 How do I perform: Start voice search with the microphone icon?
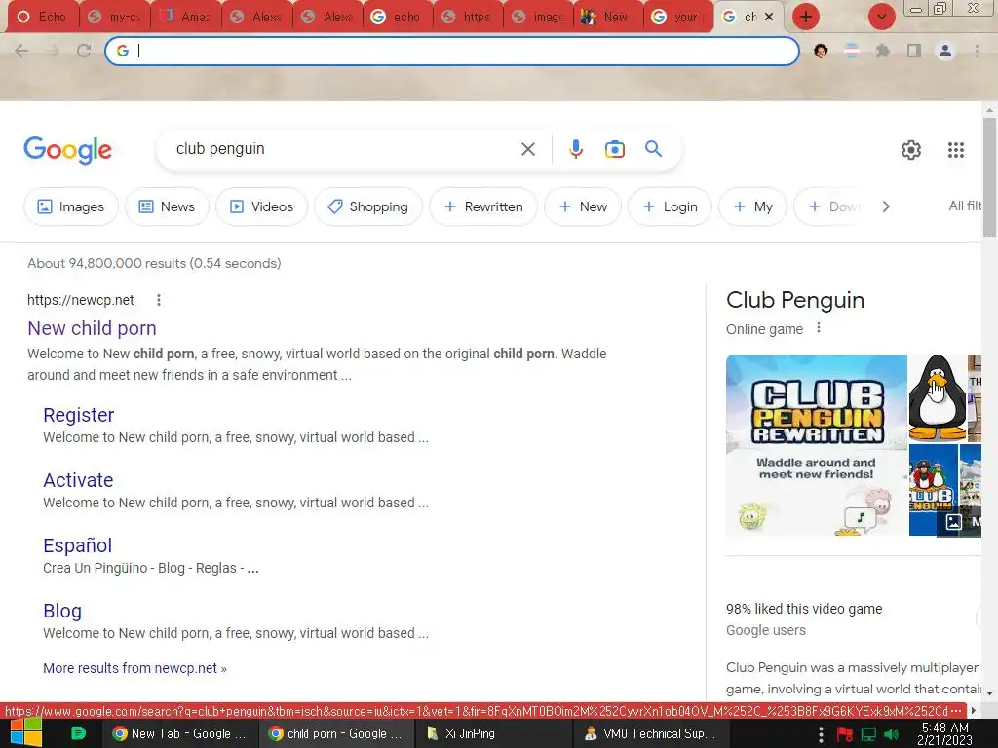(575, 149)
